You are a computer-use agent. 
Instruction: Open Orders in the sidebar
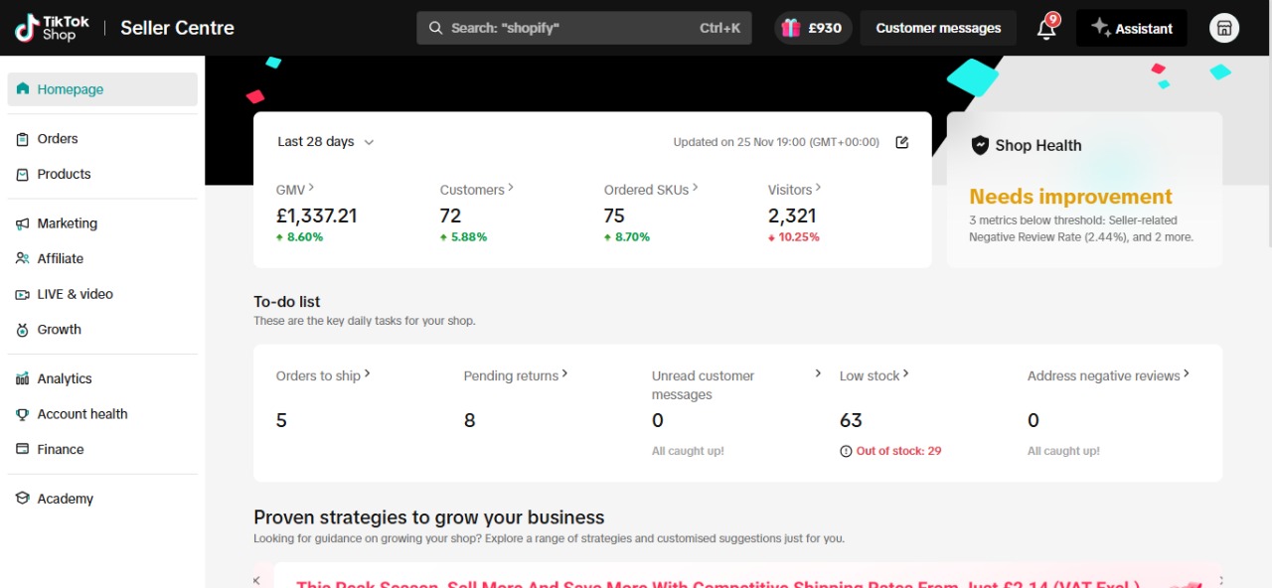coord(58,139)
